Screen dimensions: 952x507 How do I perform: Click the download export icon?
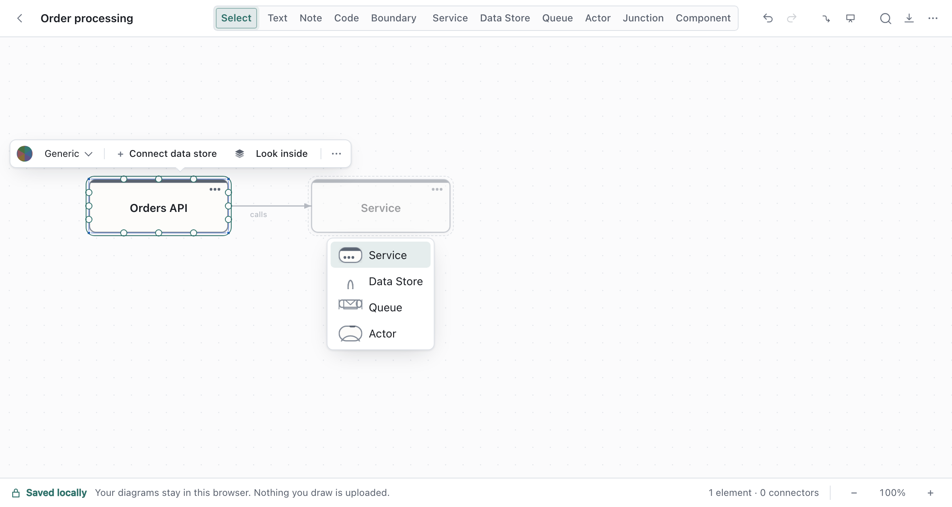pos(909,18)
